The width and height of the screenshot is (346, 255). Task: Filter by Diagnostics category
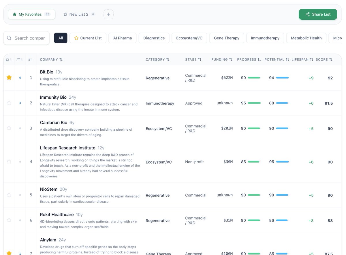154,38
